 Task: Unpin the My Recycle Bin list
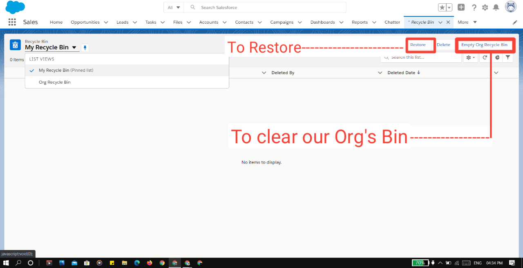coord(85,47)
